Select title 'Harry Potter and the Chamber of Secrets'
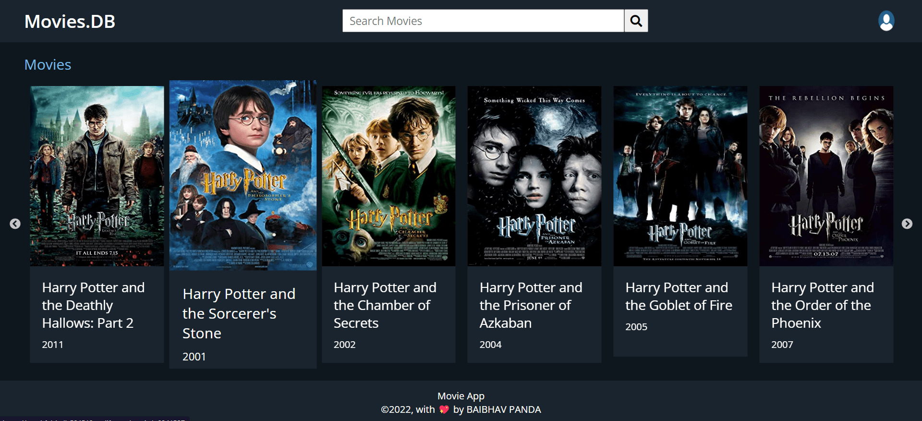The width and height of the screenshot is (922, 421). (x=385, y=305)
